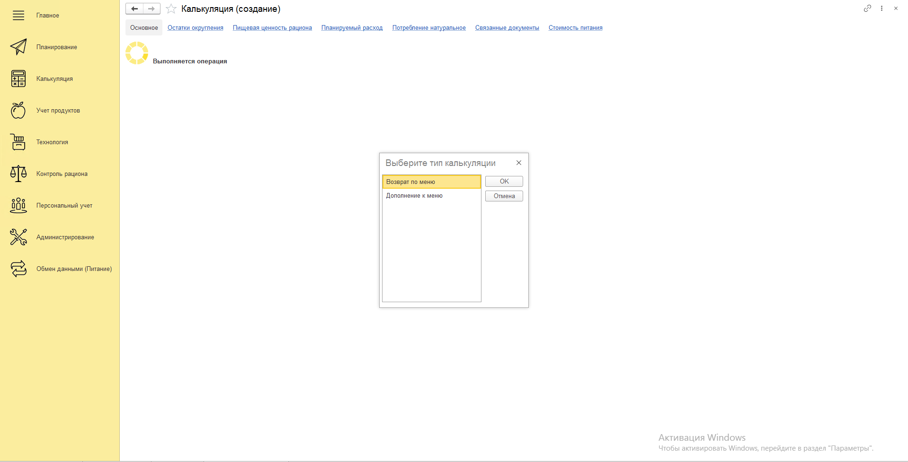Click the Планирование paper plane icon
This screenshot has height=462, width=908.
point(18,47)
